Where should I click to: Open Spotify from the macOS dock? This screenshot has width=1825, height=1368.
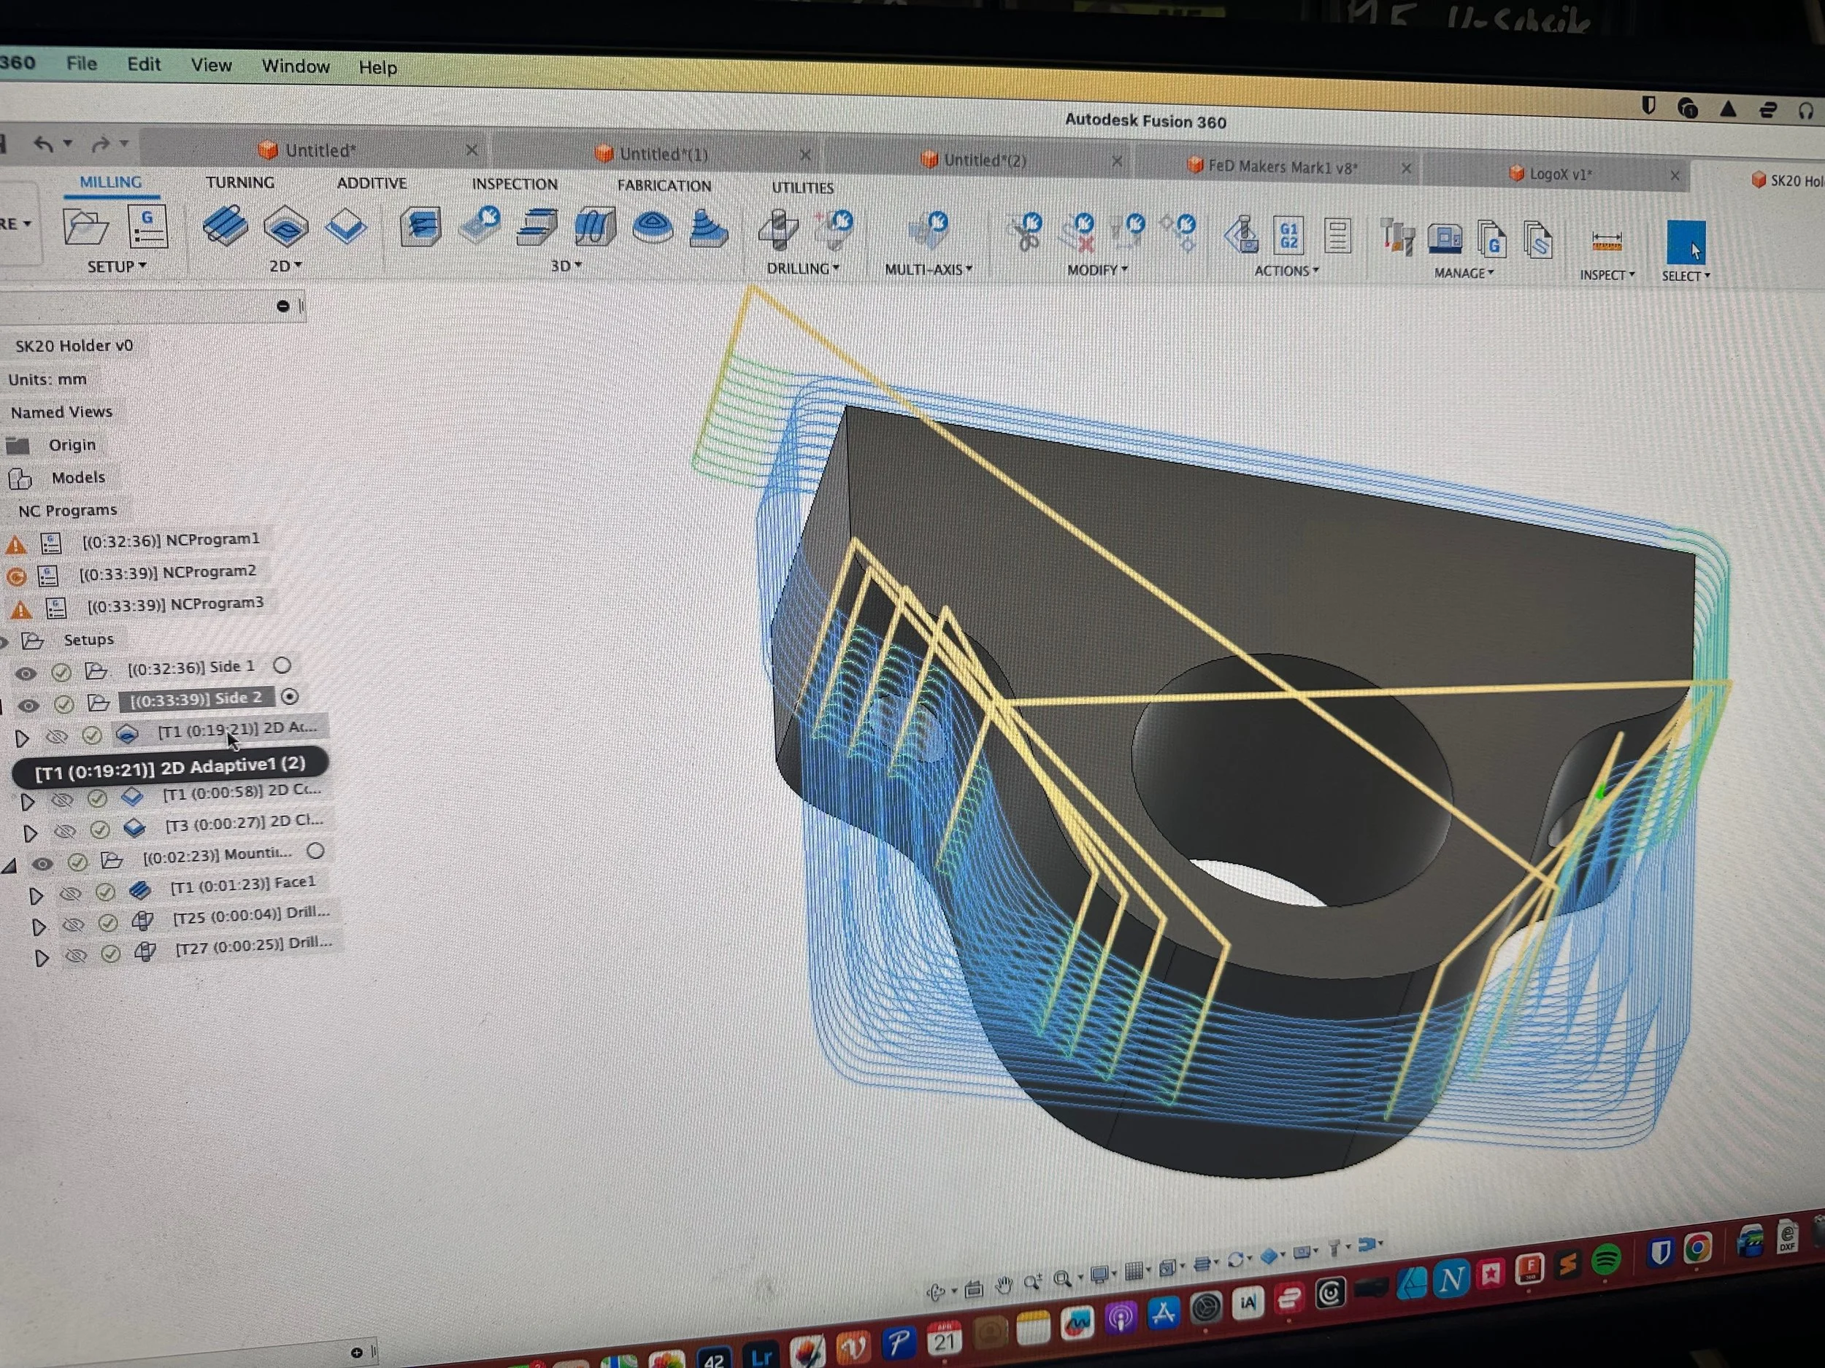pyautogui.click(x=1605, y=1259)
